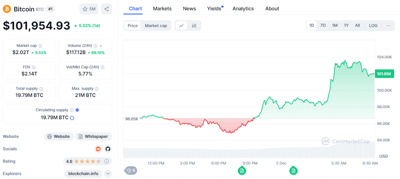Open the Reddit social link icon
The height and width of the screenshot is (179, 400).
[x=98, y=149]
